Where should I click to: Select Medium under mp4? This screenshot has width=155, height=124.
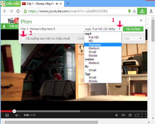click(x=103, y=48)
